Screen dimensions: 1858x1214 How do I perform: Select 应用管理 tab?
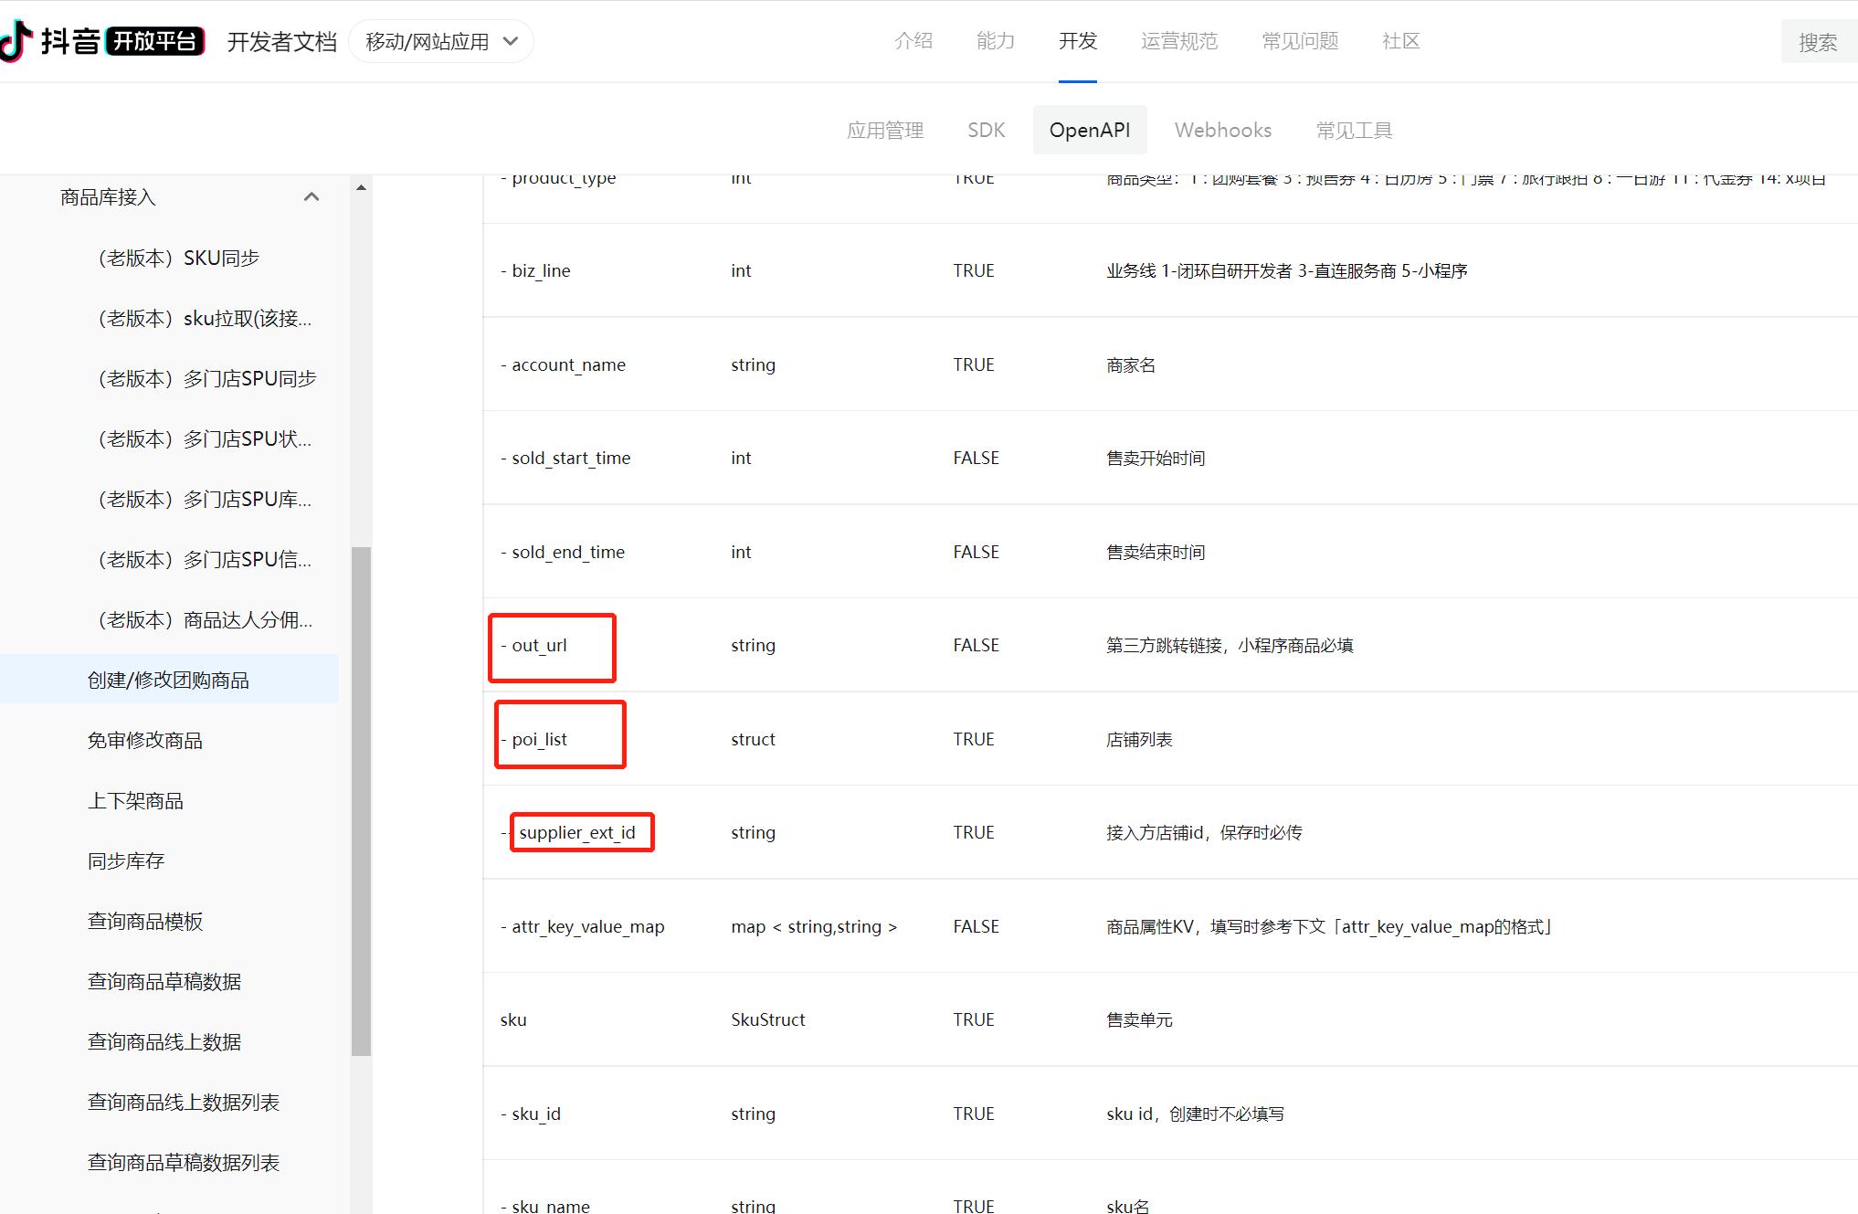pyautogui.click(x=884, y=130)
